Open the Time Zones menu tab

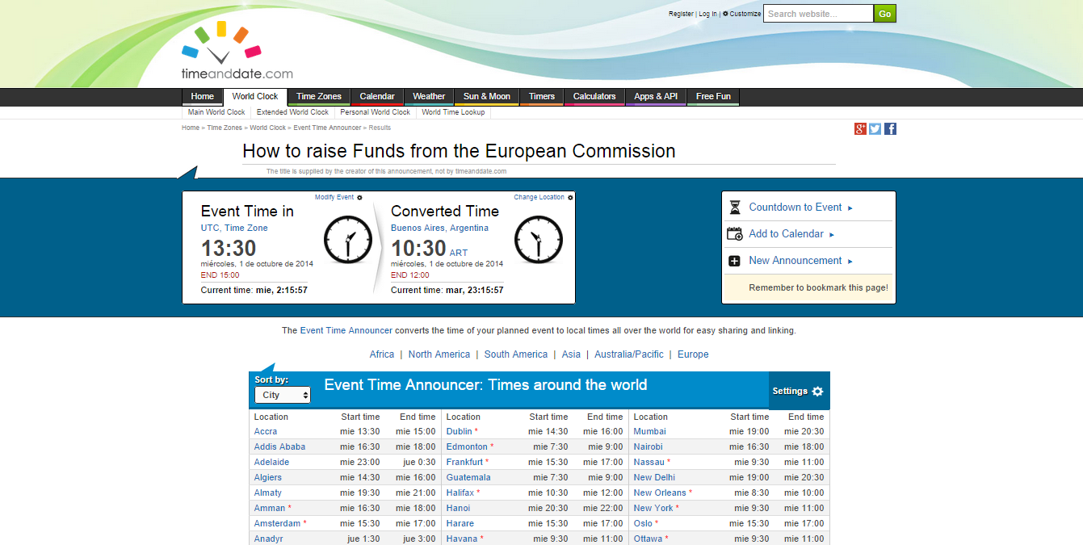tap(318, 97)
